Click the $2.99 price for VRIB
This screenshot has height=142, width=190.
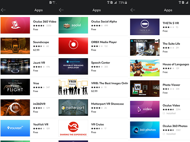tap(94, 91)
